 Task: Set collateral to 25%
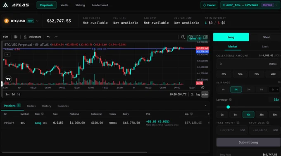pos(224,74)
